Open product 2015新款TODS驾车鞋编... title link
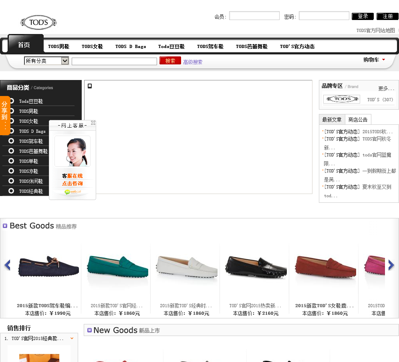This screenshot has width=399, height=362. point(47,306)
